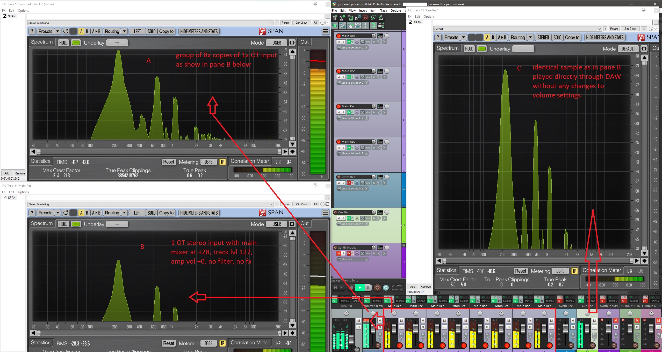Expand Line In 5+Line In 6 input dropdown

tap(366, 189)
